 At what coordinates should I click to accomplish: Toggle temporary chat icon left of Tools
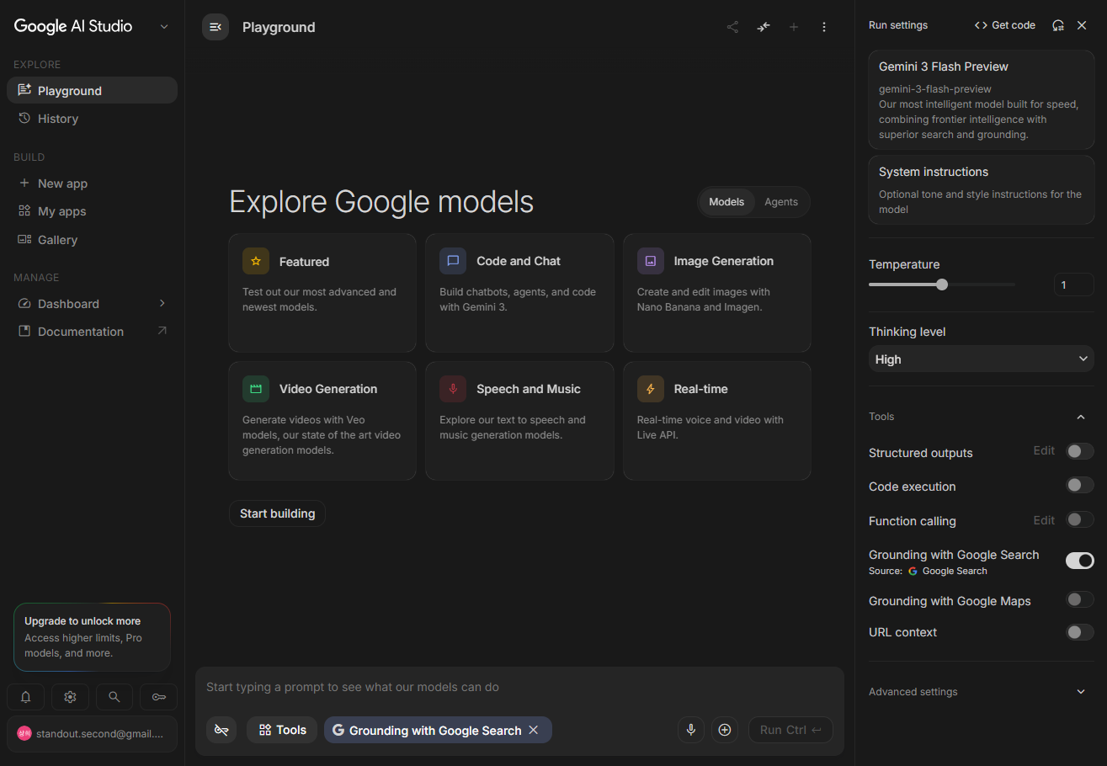221,730
